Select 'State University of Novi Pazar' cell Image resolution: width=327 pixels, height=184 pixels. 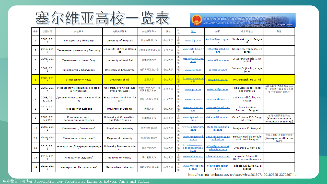point(120,99)
